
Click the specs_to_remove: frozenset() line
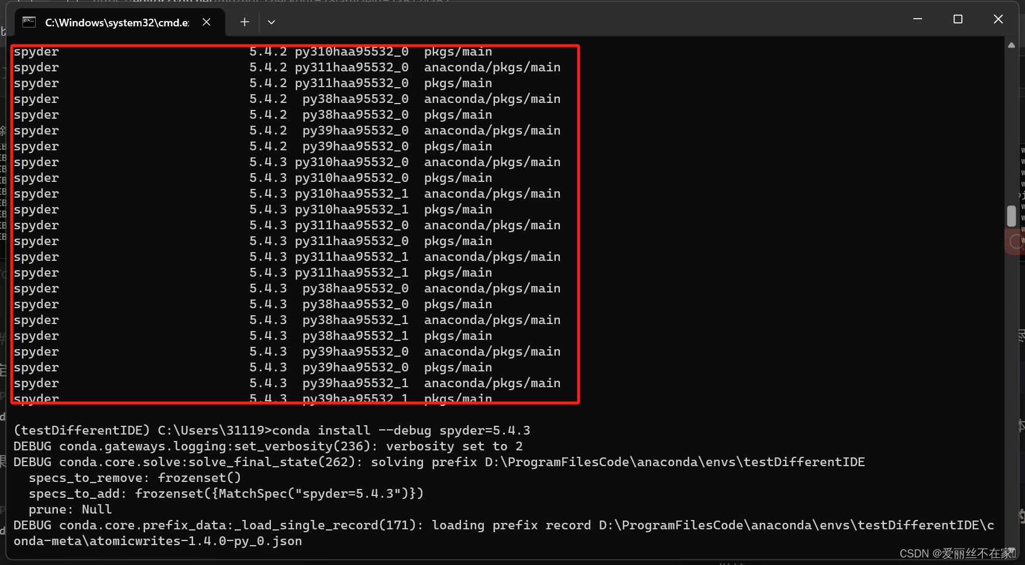[135, 478]
